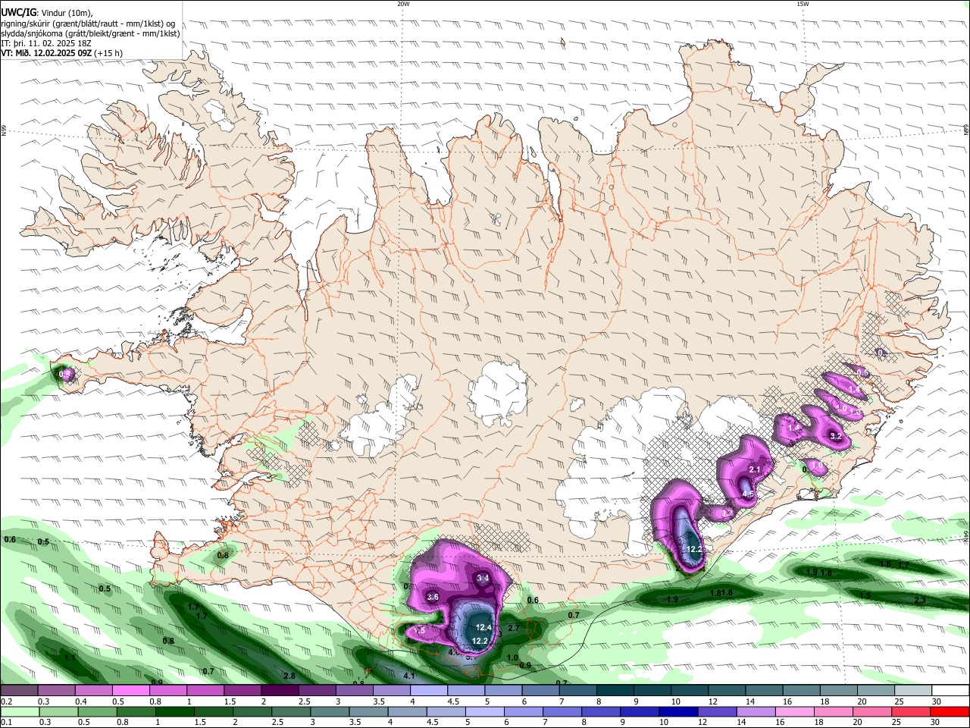Pick the white swatch ending the snow scale
This screenshot has width=970, height=728.
coord(950,691)
